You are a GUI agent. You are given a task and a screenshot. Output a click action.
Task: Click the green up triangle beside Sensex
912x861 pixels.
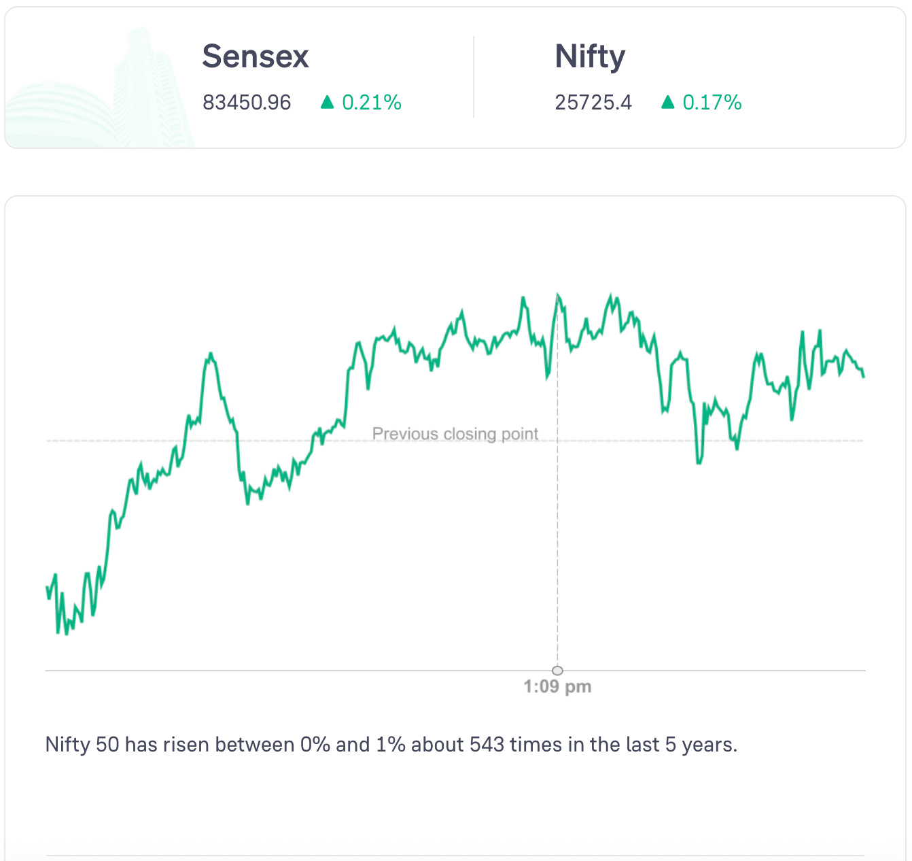328,102
